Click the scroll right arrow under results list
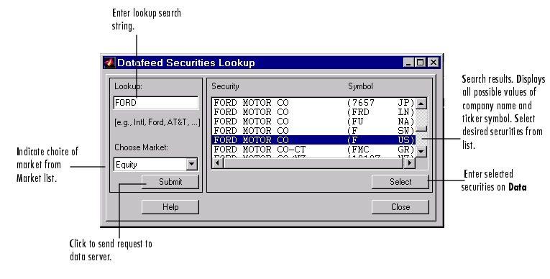Viewport: 550px width, 279px height. coord(409,163)
